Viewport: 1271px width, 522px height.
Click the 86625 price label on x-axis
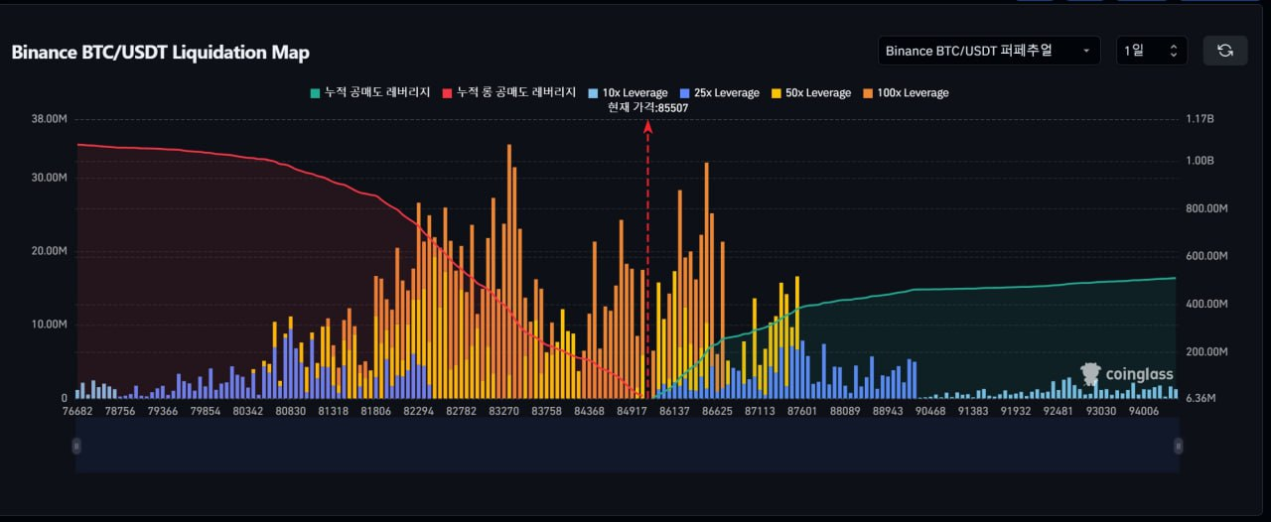[716, 411]
